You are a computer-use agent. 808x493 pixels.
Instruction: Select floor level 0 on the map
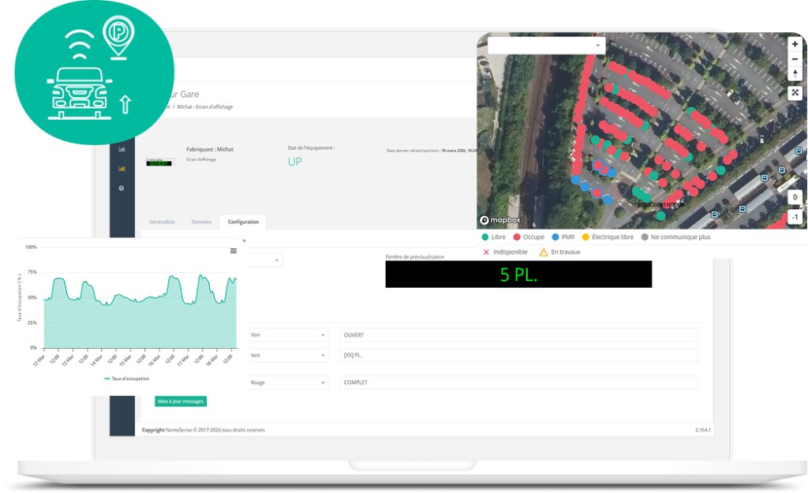tap(795, 198)
